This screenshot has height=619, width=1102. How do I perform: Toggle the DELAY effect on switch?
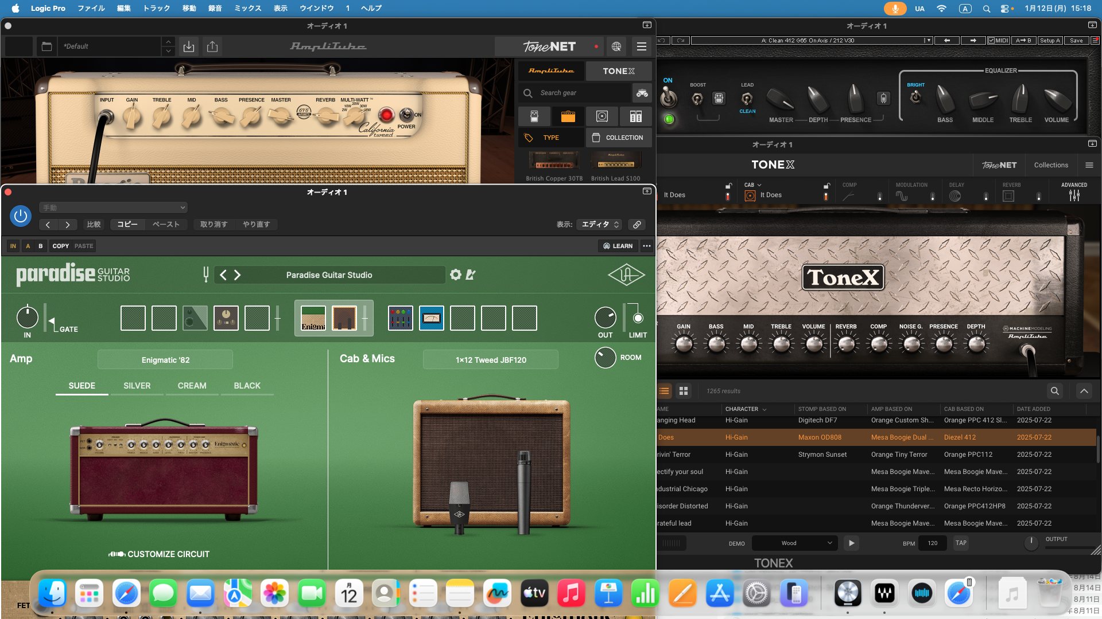985,196
